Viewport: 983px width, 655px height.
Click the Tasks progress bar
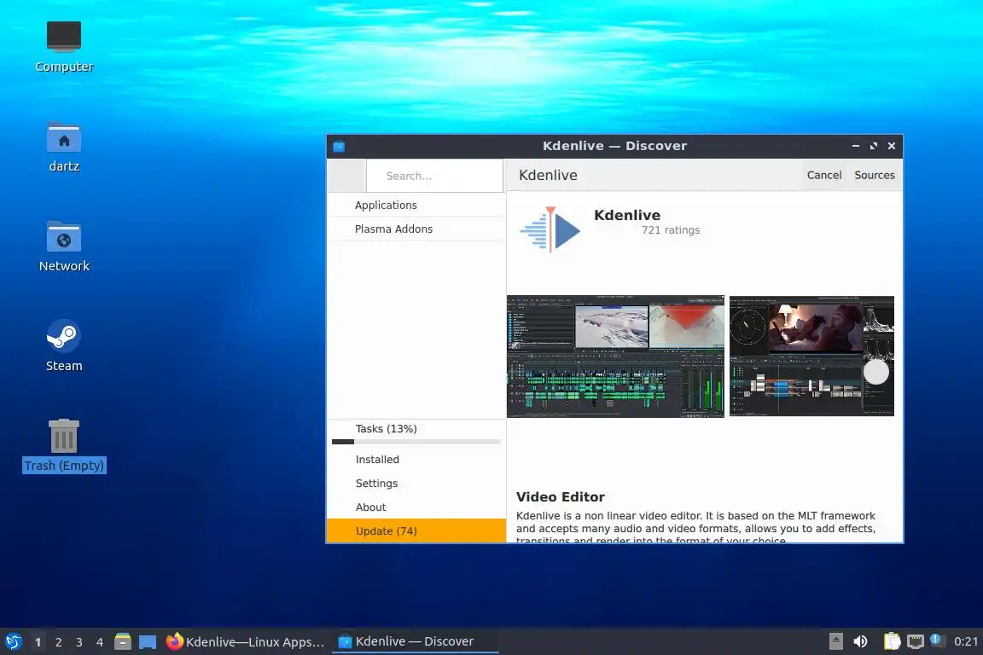coord(416,442)
